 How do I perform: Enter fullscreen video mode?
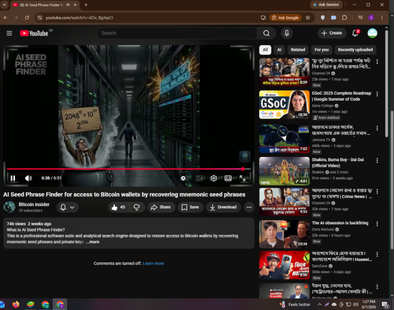243,178
